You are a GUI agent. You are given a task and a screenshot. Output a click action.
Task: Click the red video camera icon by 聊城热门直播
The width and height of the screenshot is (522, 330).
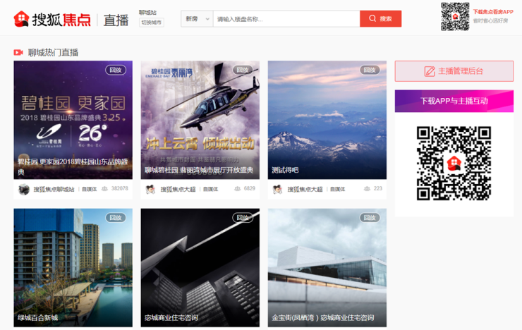(x=18, y=52)
